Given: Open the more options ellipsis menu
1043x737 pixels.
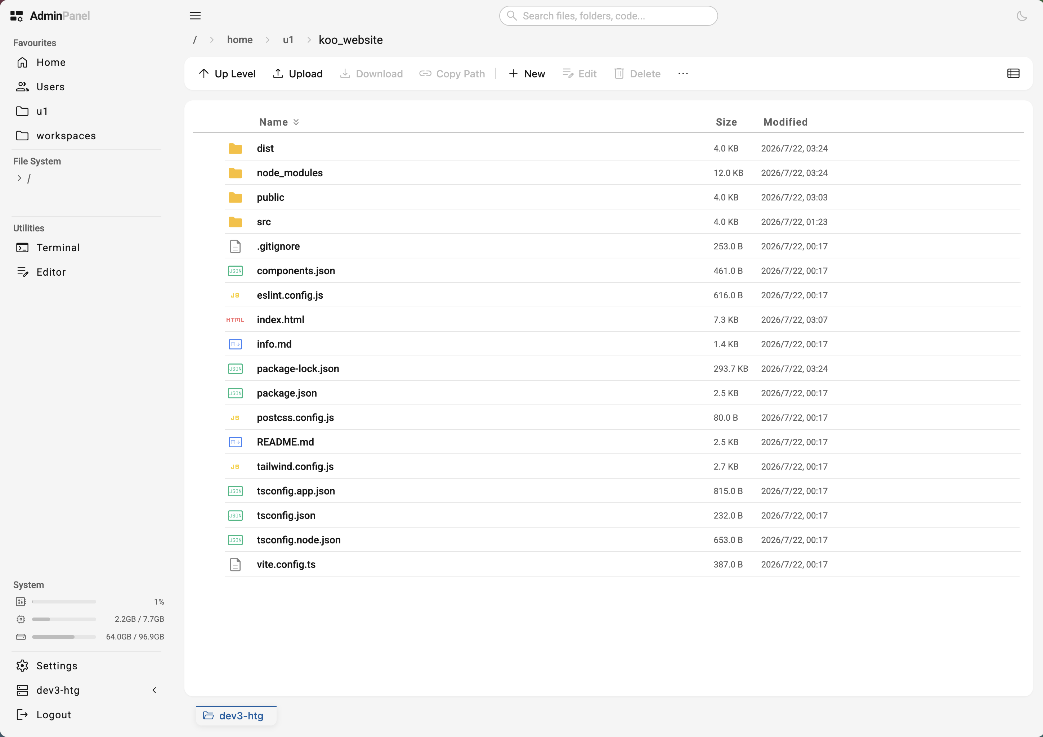Looking at the screenshot, I should [683, 73].
